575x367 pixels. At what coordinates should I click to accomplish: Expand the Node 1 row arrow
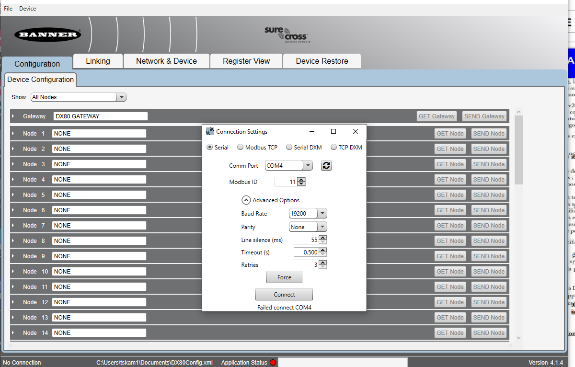pos(13,134)
